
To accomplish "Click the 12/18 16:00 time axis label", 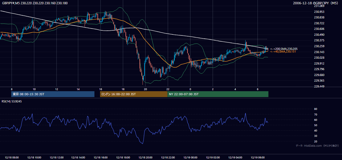I will point(101,158).
